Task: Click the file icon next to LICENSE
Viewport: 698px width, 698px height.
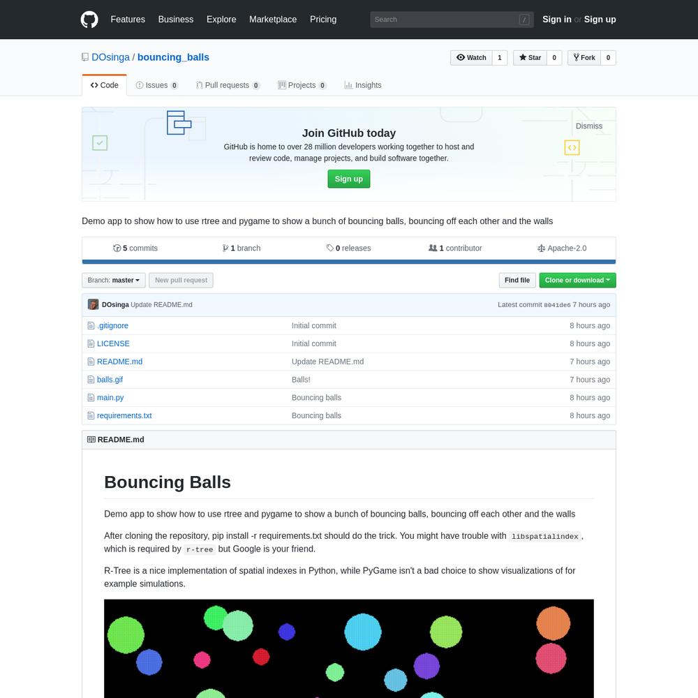Action: tap(91, 343)
